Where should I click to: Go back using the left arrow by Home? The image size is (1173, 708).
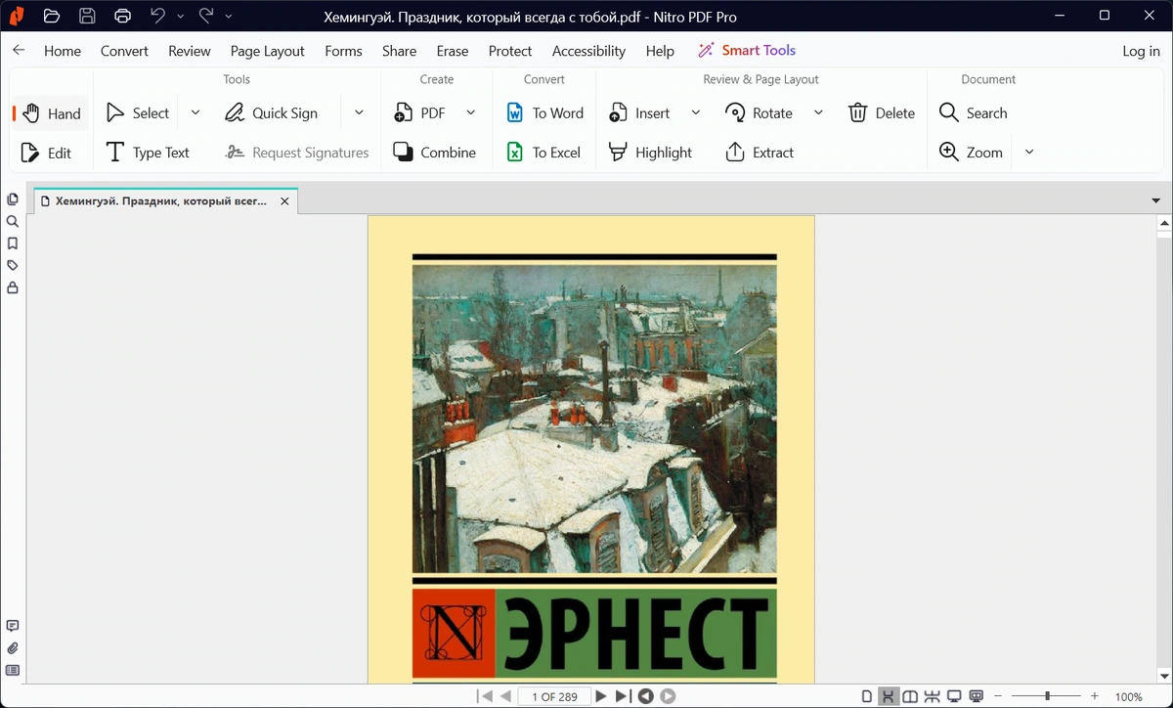click(19, 51)
